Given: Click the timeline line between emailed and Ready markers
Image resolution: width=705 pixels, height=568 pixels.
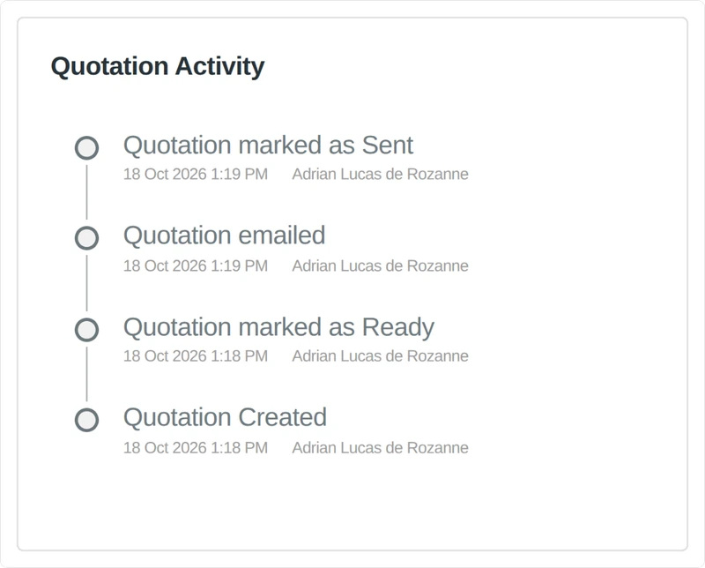Looking at the screenshot, I should point(86,283).
